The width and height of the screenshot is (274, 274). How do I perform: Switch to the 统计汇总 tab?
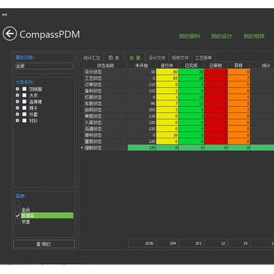click(92, 58)
